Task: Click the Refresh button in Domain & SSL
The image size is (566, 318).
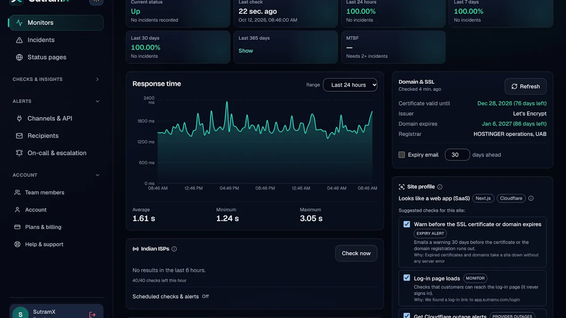Action: pos(525,86)
